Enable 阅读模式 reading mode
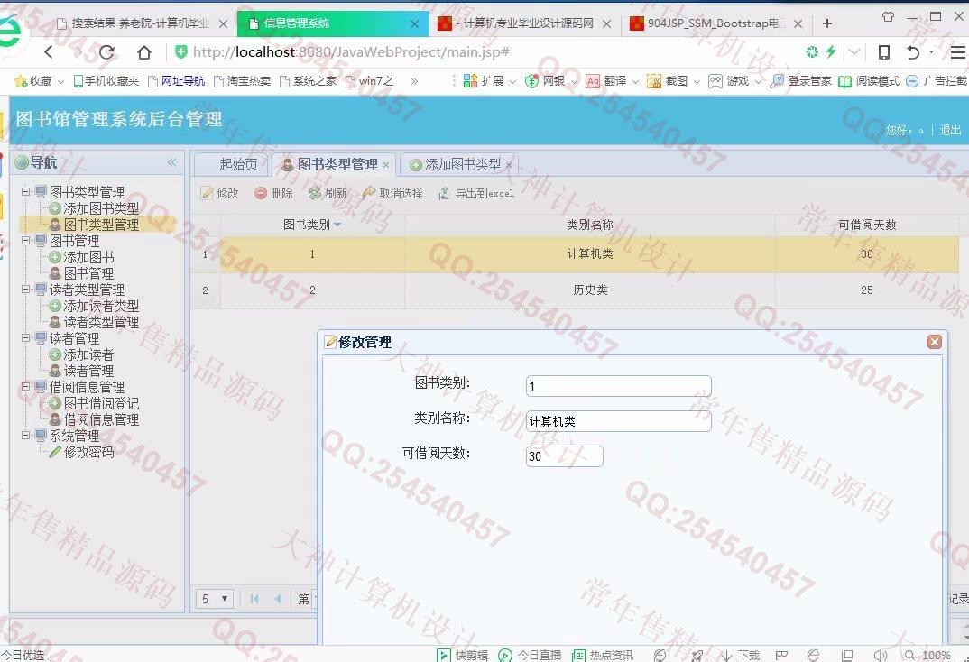 point(868,81)
